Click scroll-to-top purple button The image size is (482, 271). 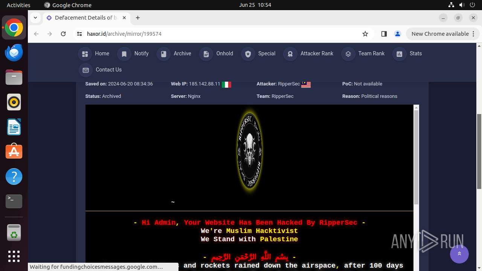459,254
